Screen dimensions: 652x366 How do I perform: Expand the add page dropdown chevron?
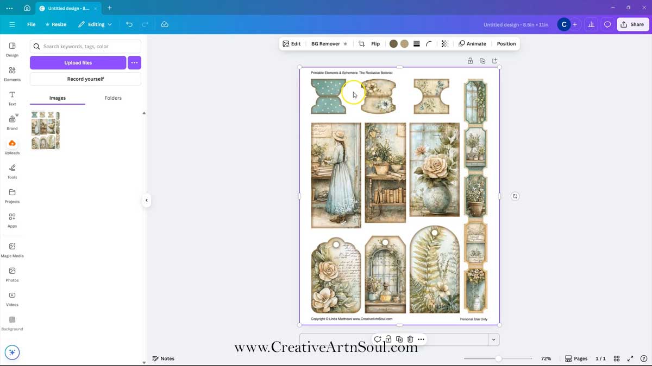click(493, 339)
